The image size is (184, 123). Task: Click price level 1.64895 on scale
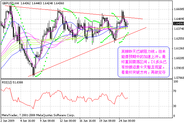coord(179,19)
